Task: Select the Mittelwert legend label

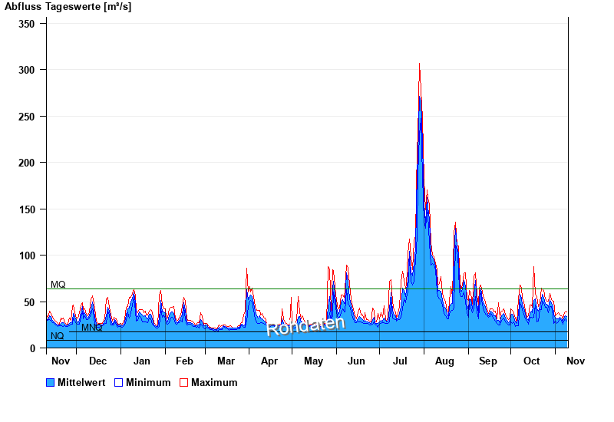Action: click(81, 382)
